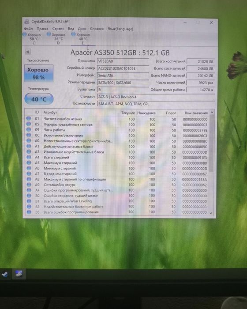Click the attribute list scrollbar thumb
The image size is (247, 309).
coord(212,143)
